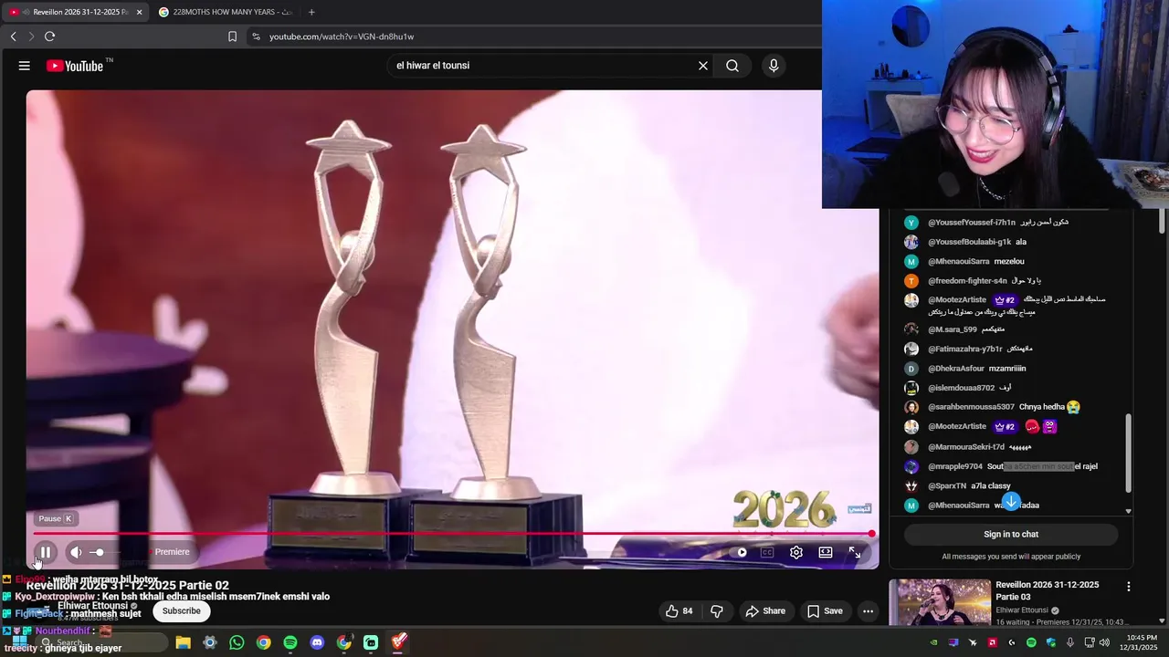Open the microphone tray icon

pos(1070,642)
